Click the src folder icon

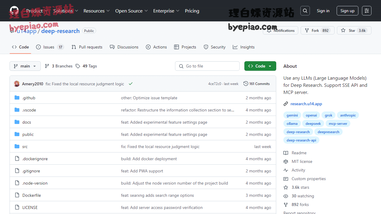pos(17,147)
